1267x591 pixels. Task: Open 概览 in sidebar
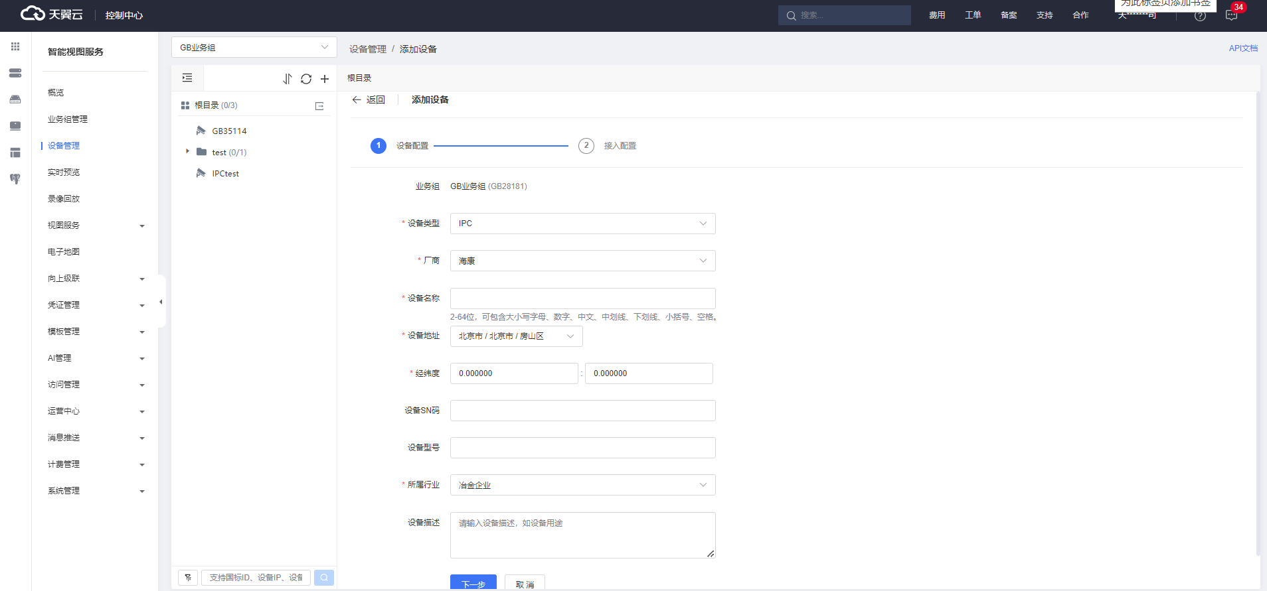[56, 93]
